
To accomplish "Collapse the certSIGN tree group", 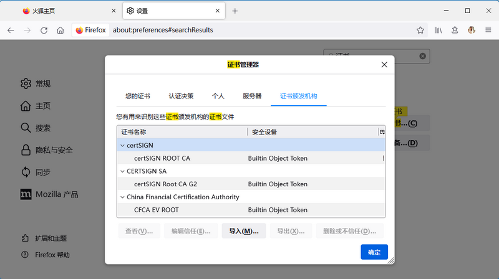I will coord(122,145).
